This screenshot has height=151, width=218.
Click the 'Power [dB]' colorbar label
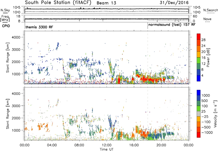click(x=208, y=58)
